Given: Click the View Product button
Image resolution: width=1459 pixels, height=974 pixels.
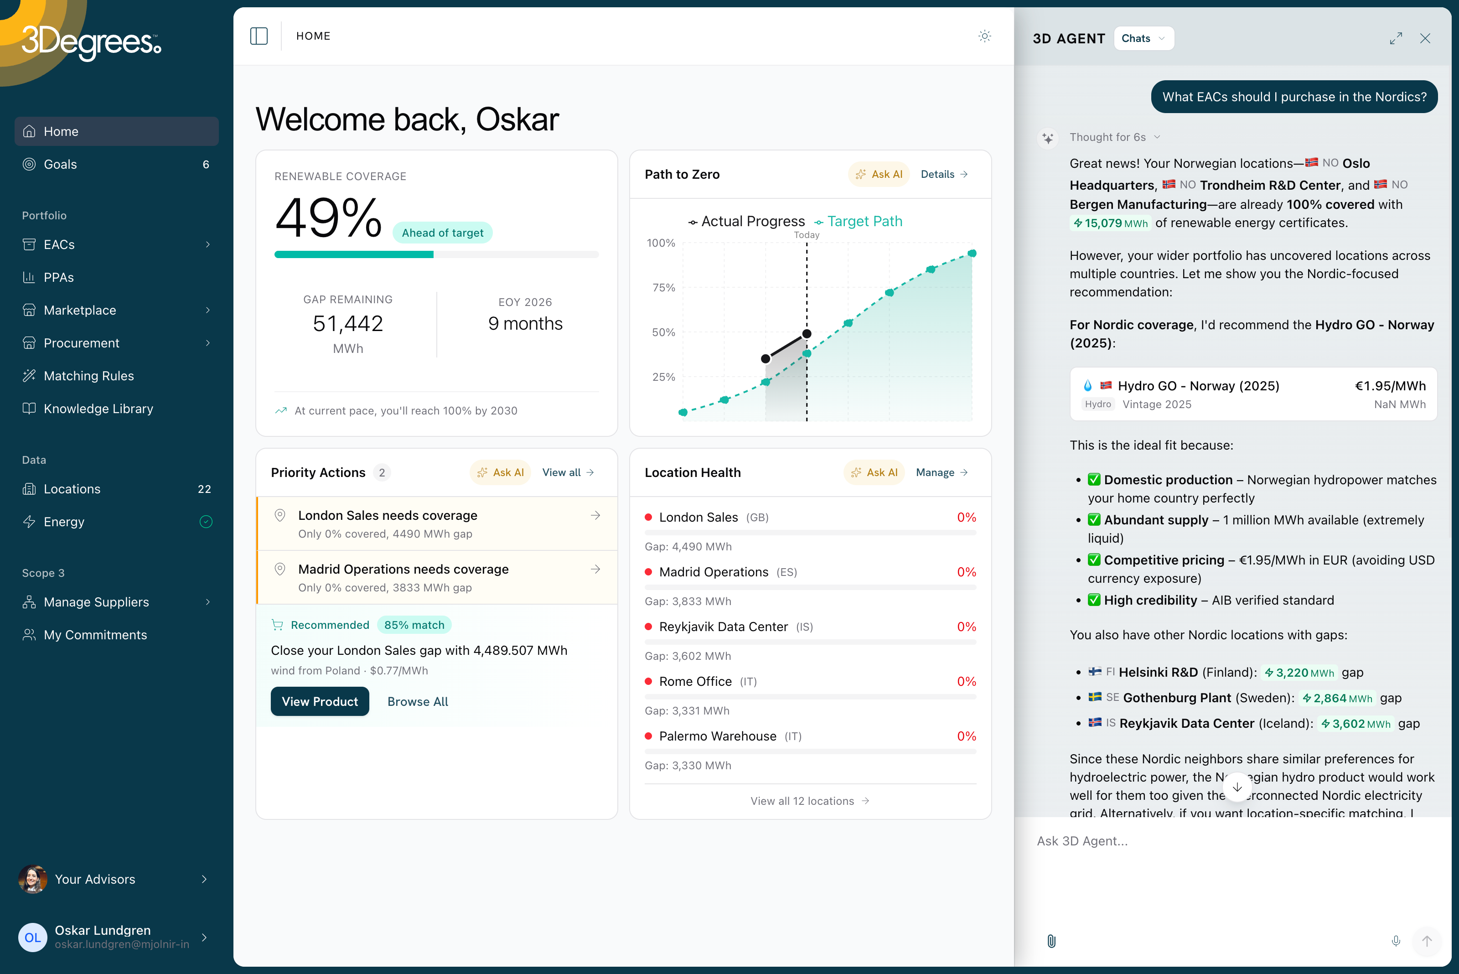Looking at the screenshot, I should point(320,701).
